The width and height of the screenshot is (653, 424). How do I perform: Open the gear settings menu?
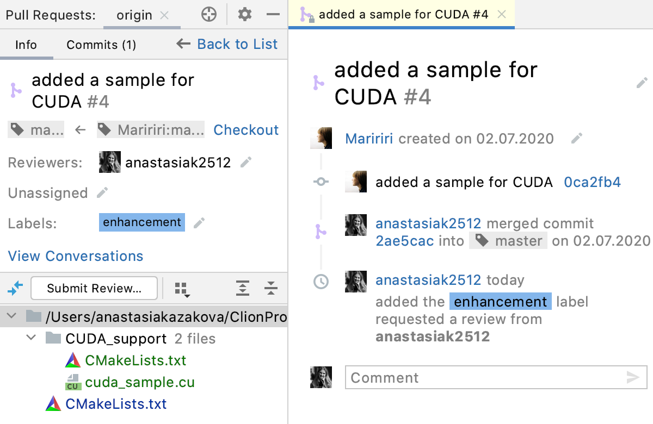click(x=245, y=15)
